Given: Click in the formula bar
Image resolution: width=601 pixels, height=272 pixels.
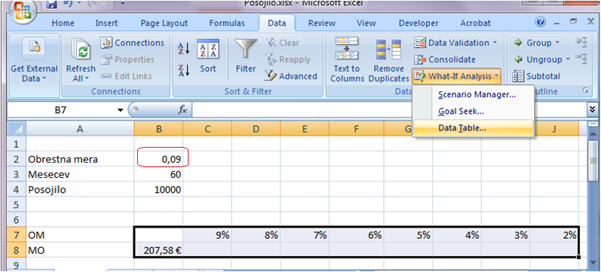Looking at the screenshot, I should [x=388, y=110].
